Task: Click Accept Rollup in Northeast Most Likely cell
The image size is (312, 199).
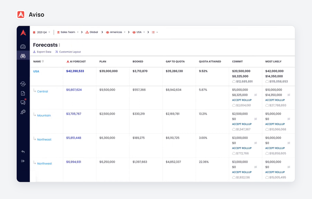Action: pyautogui.click(x=275, y=148)
